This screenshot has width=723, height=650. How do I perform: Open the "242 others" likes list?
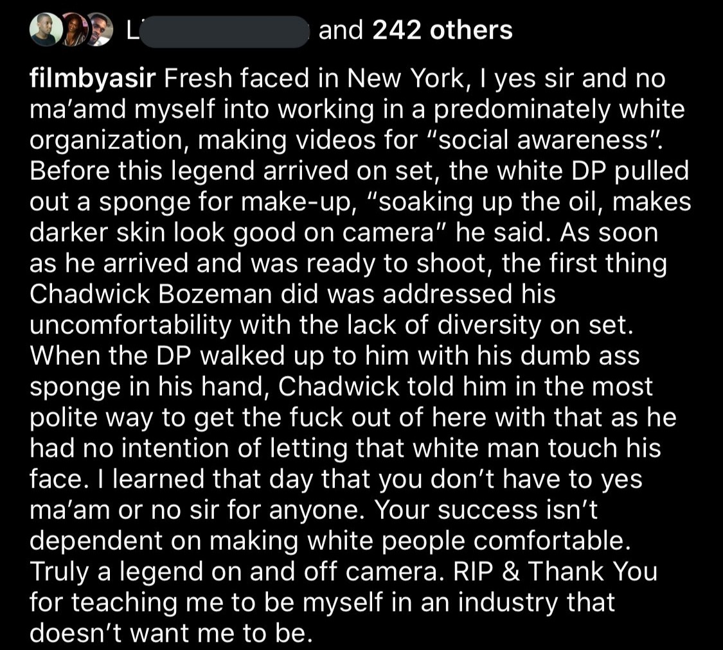pyautogui.click(x=442, y=30)
